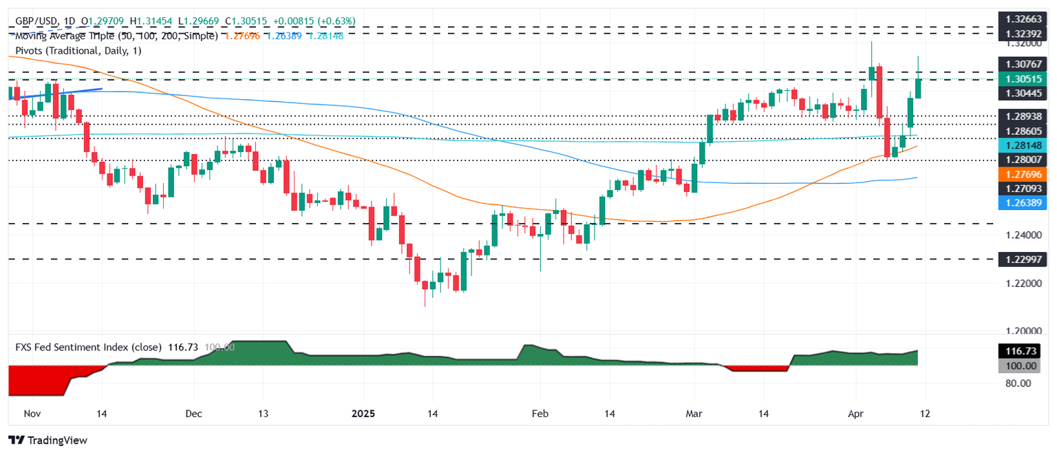
Task: Click the 1.28938 pivot price label
Action: pos(1023,116)
